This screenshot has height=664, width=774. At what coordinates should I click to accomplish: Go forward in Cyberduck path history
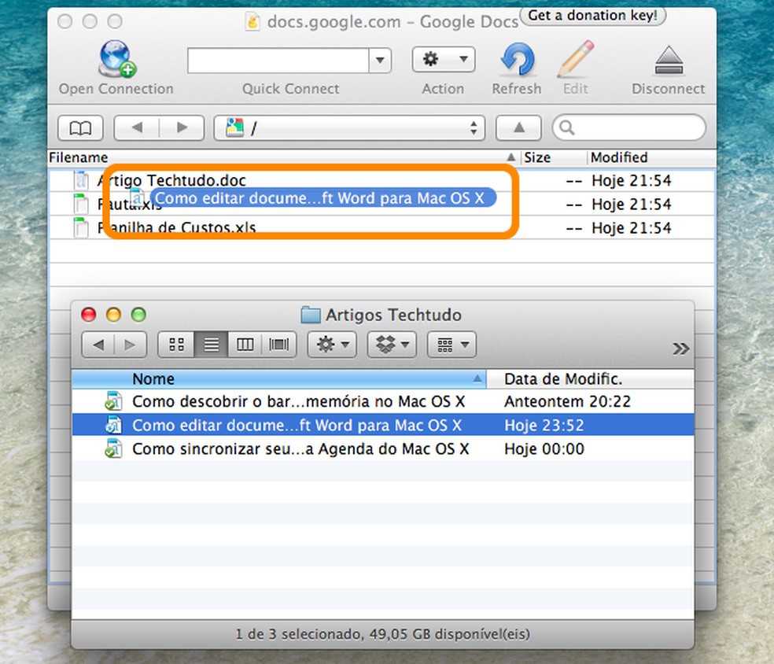pos(182,128)
